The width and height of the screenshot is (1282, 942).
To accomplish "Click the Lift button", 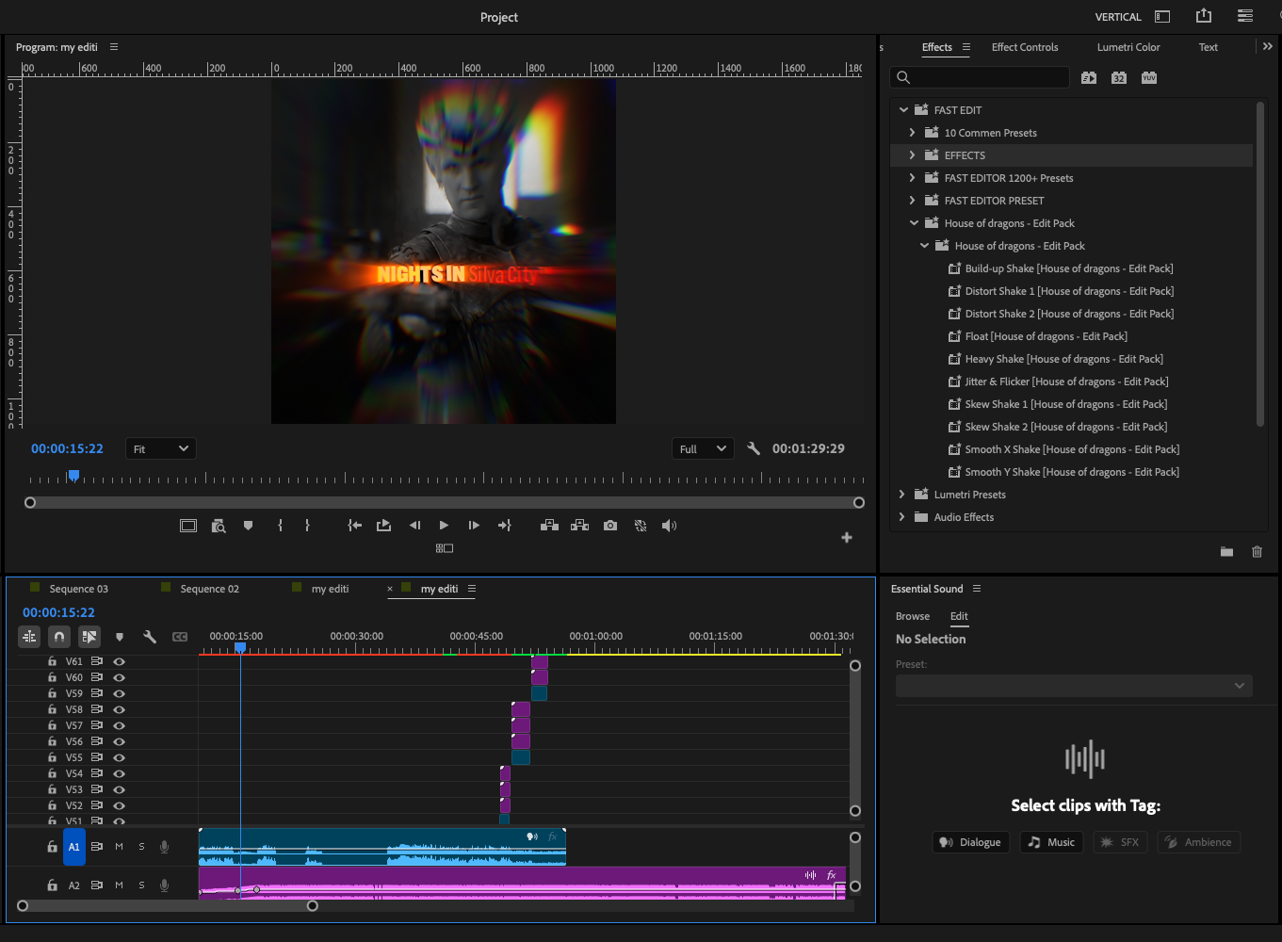I will tap(549, 526).
